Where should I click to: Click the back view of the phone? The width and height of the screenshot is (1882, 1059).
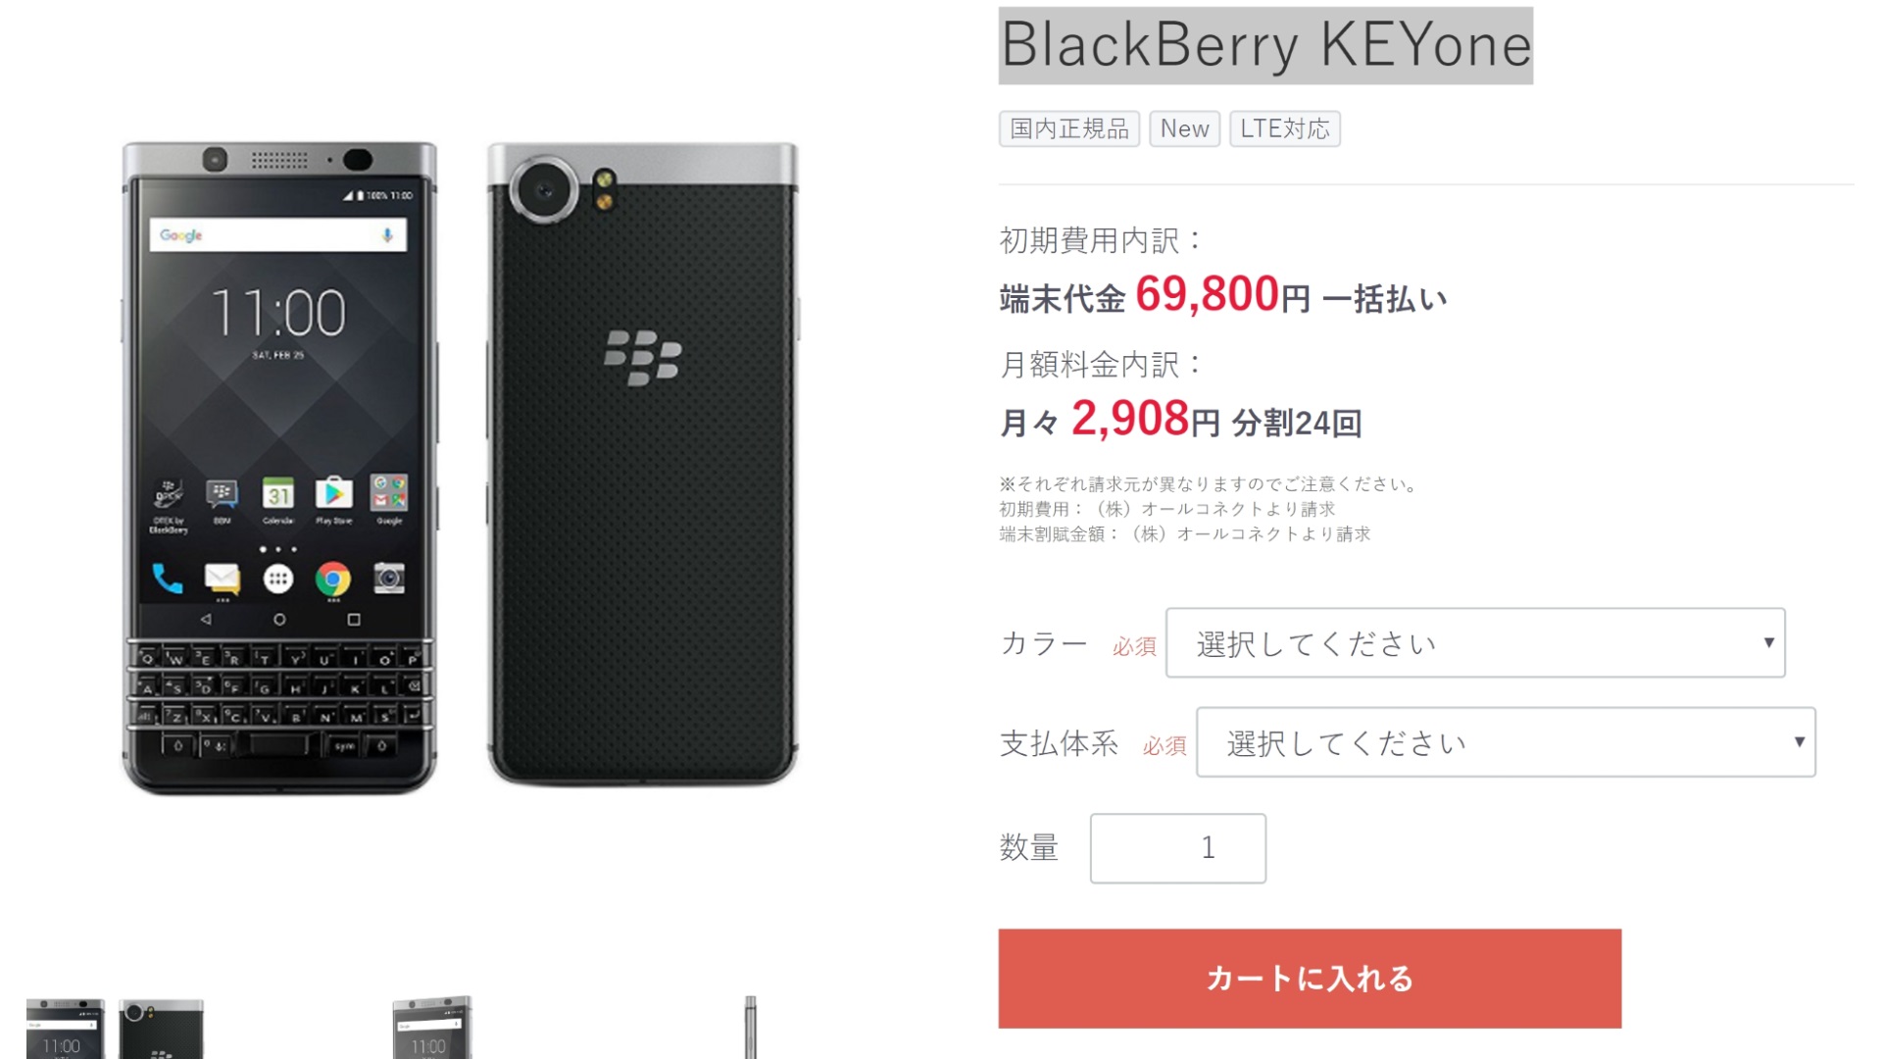(643, 464)
